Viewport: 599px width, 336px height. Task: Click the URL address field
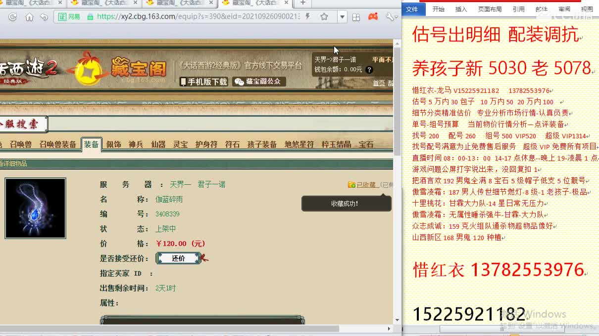coord(198,17)
